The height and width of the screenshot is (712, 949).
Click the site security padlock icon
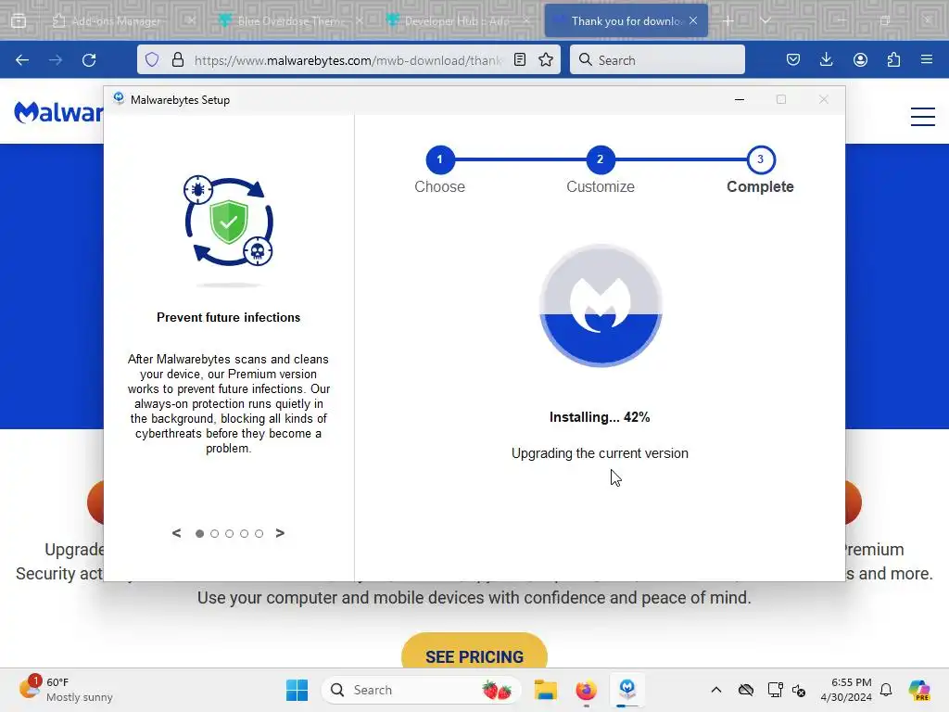pyautogui.click(x=177, y=60)
